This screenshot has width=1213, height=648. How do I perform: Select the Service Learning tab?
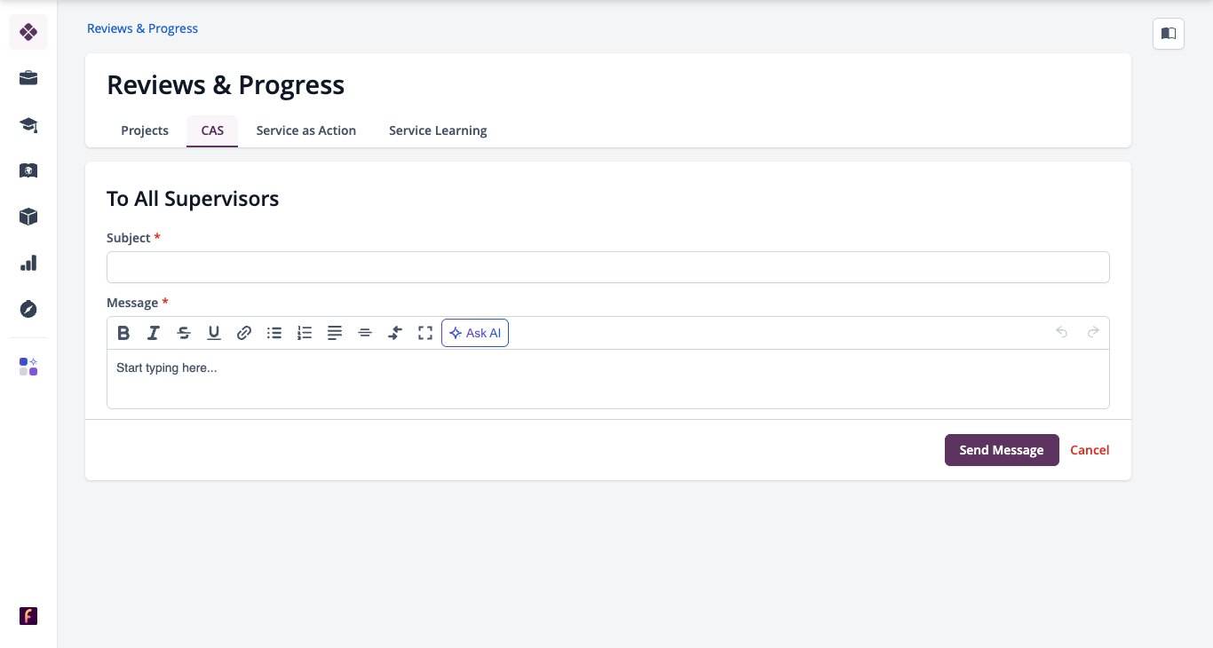(x=438, y=130)
